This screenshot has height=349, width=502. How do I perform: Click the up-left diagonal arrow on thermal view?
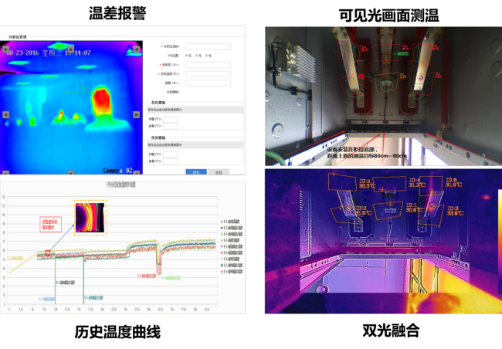[x=6, y=49]
